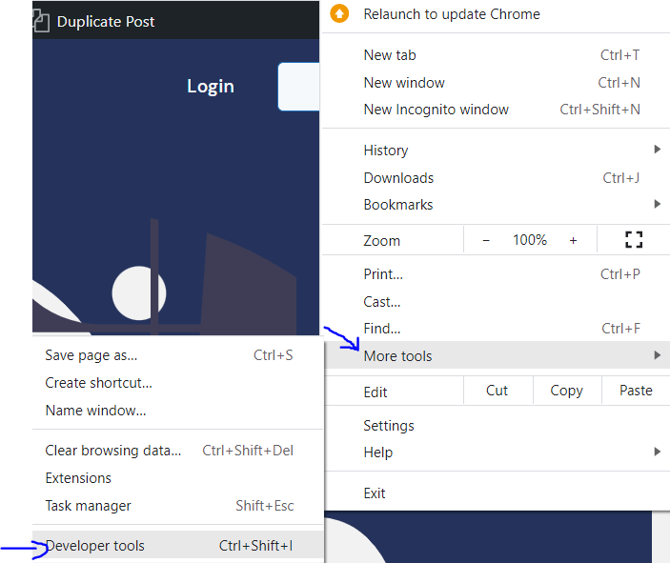Open Downloads from the Chrome menu
This screenshot has height=563, width=670.
point(496,178)
